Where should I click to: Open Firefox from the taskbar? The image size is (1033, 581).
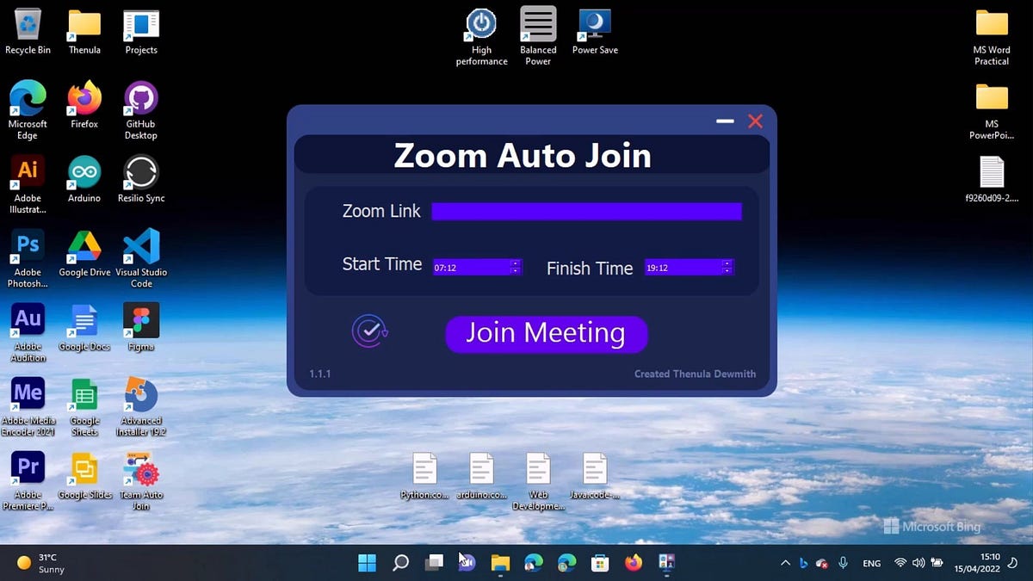pyautogui.click(x=634, y=563)
